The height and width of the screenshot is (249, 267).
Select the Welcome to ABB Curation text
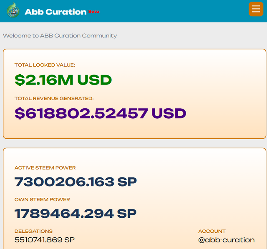pyautogui.click(x=60, y=35)
